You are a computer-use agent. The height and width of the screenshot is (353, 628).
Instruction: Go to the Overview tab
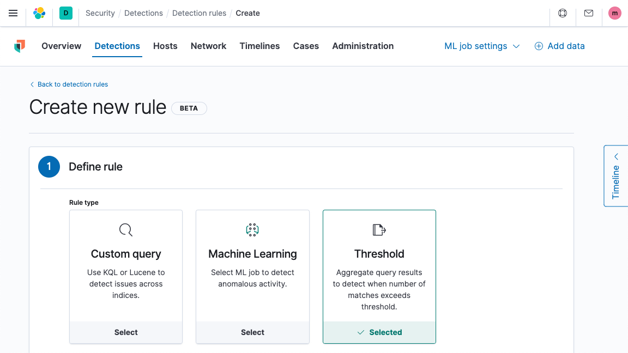tap(61, 46)
